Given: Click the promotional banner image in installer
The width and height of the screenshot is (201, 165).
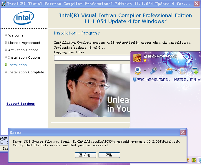Looking at the screenshot, I should (x=92, y=90).
